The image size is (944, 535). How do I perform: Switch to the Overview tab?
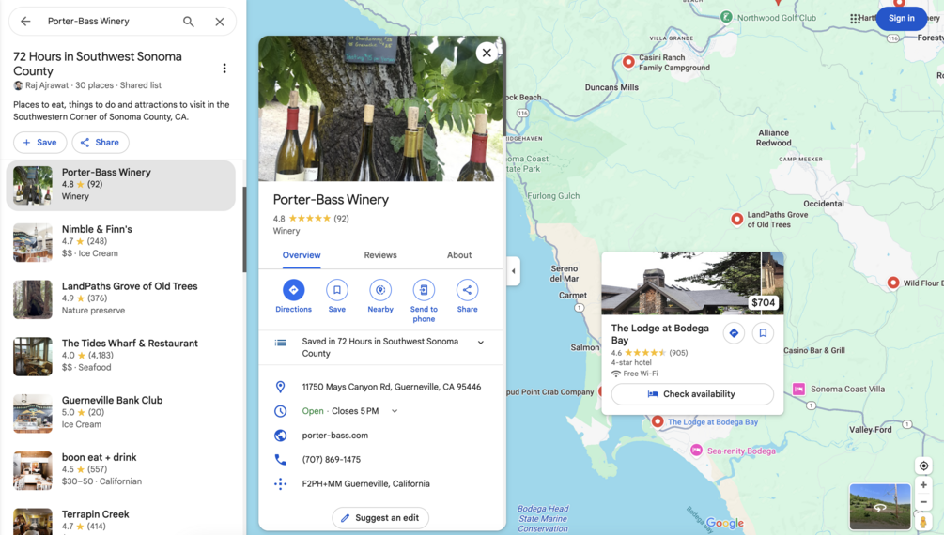tap(302, 255)
